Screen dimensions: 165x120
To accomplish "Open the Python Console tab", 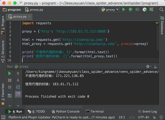I will point(65,112).
